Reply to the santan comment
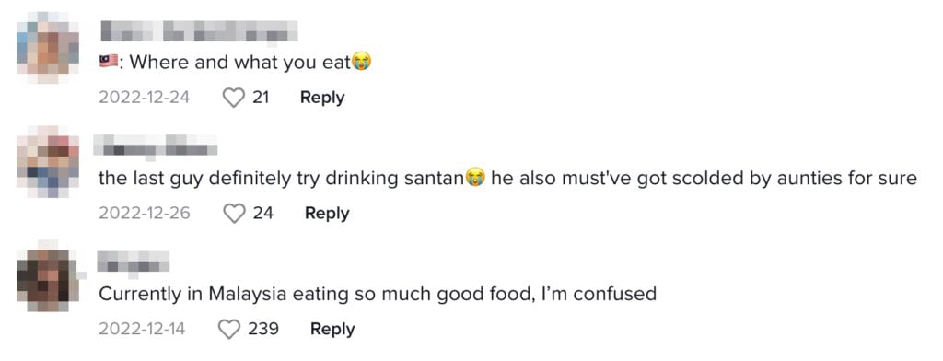The image size is (943, 361). 327,213
